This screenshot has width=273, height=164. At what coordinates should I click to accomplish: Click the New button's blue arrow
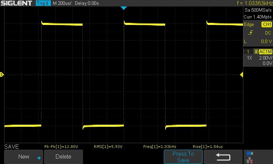point(39,158)
